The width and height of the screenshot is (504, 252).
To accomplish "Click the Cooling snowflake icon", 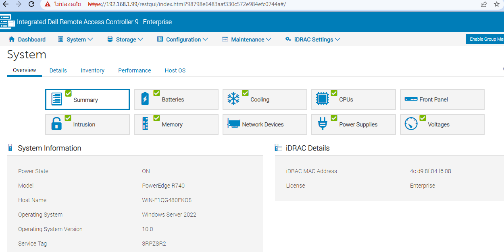I will tap(233, 99).
